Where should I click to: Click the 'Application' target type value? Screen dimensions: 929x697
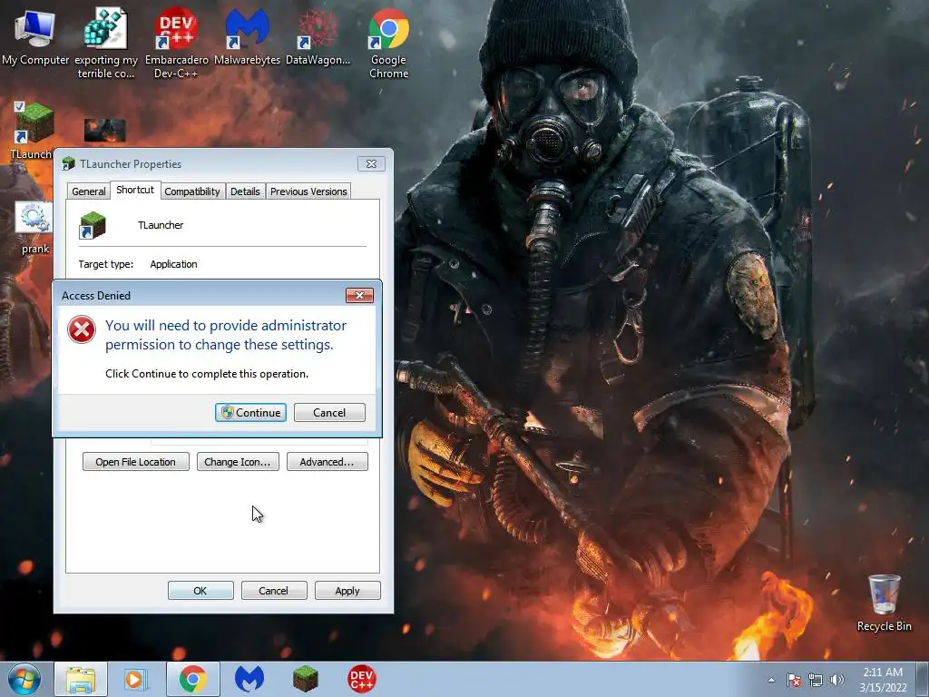pyautogui.click(x=173, y=264)
